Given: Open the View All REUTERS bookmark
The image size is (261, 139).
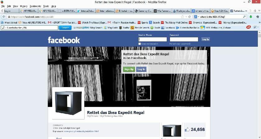Looking at the screenshot, I should coord(32,22).
